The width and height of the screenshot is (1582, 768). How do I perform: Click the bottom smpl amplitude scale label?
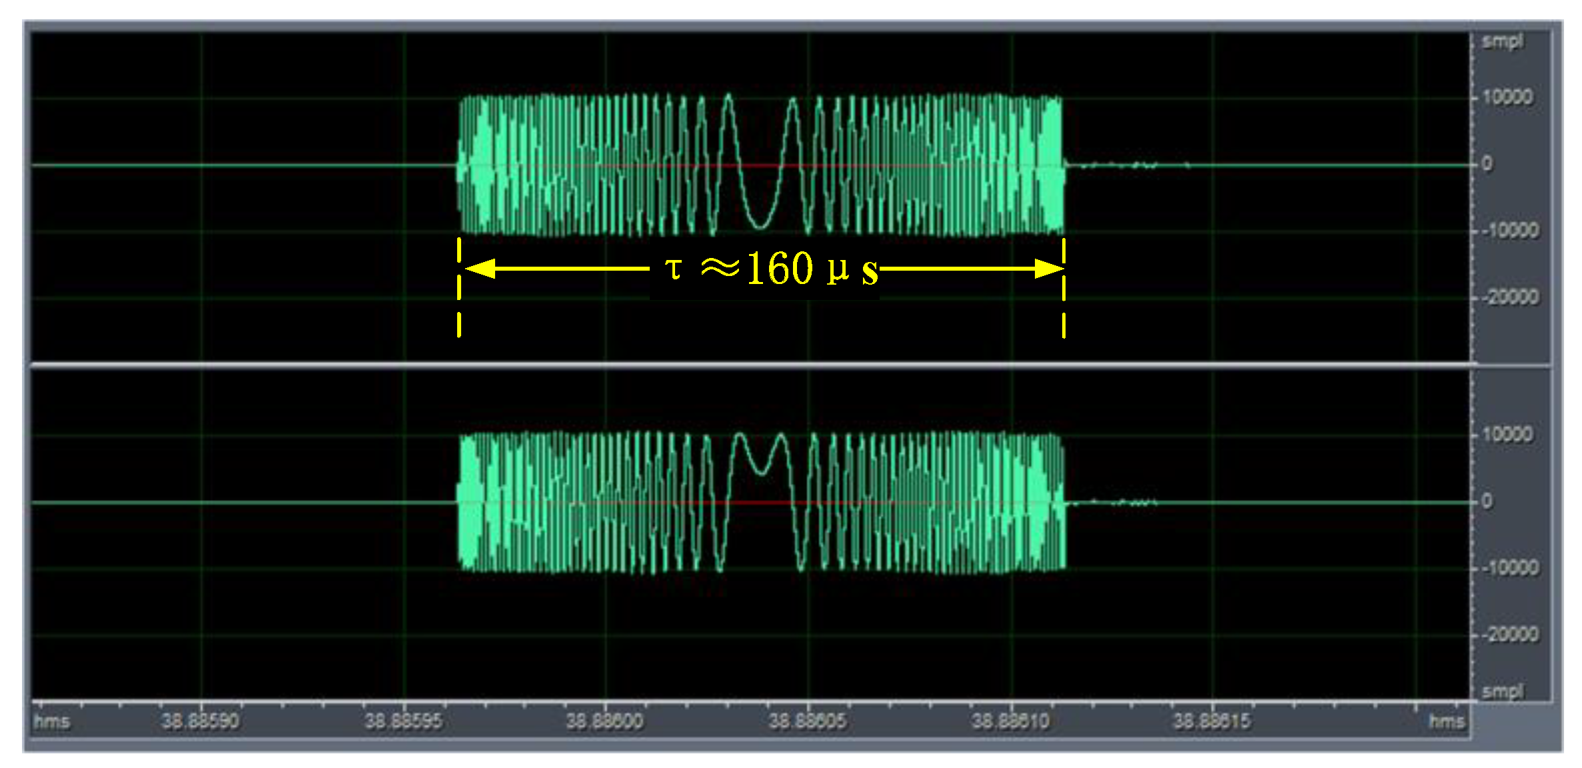(1502, 691)
